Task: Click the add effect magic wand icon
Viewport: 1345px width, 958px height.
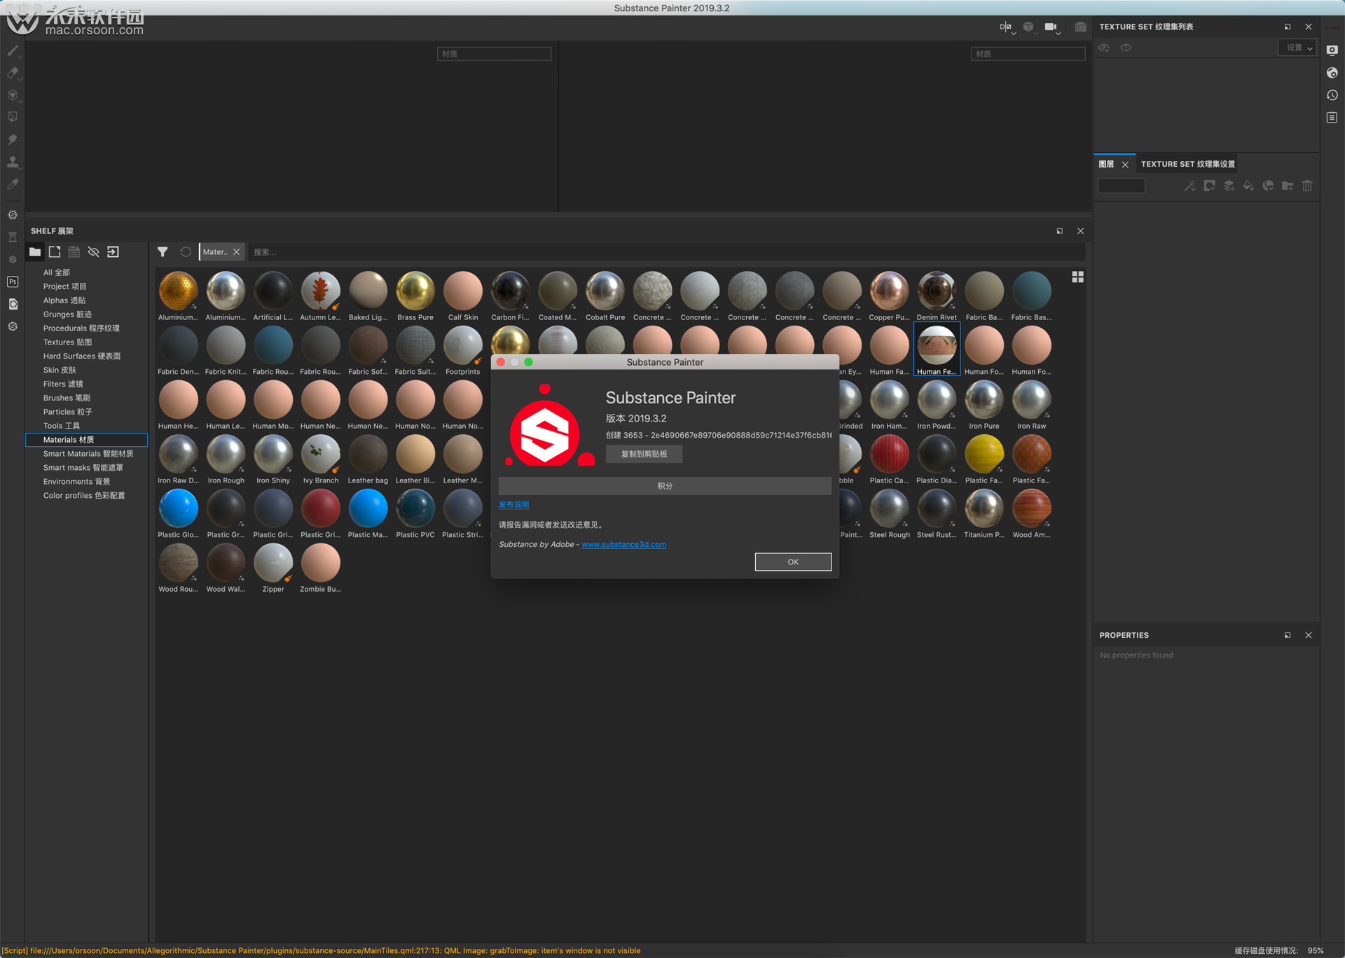Action: pos(1189,186)
